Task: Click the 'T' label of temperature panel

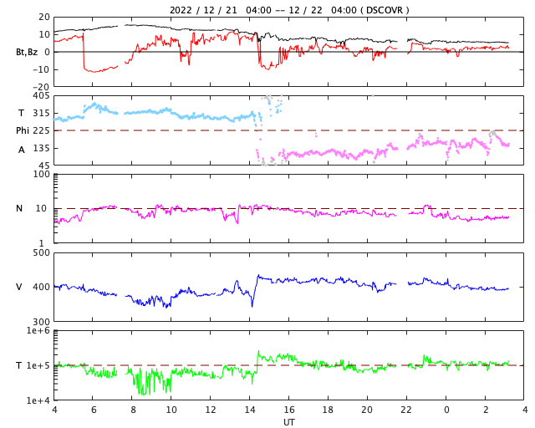Action: (x=19, y=365)
